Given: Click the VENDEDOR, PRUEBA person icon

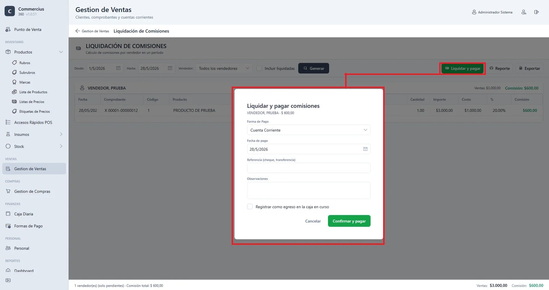Looking at the screenshot, I should tap(82, 88).
